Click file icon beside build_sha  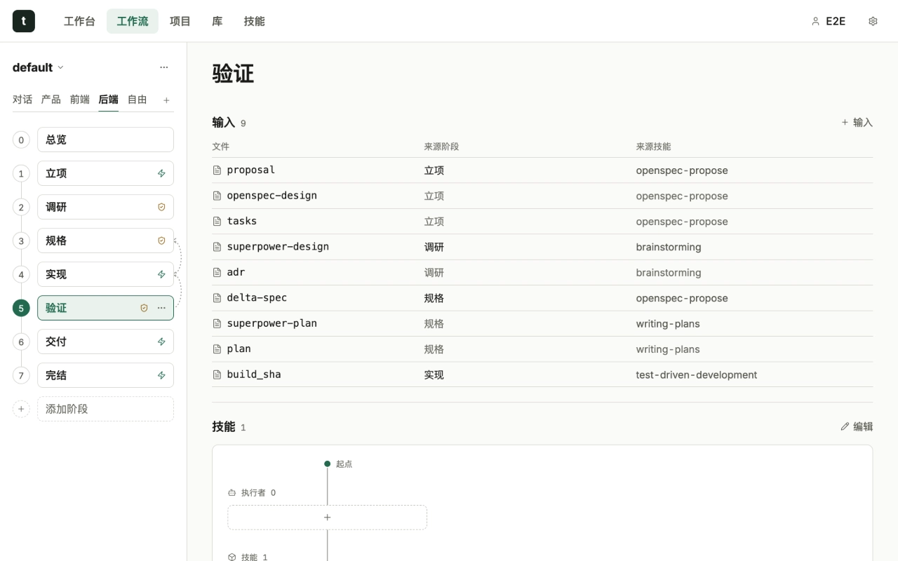pyautogui.click(x=217, y=374)
